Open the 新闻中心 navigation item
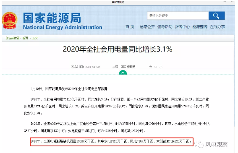The height and width of the screenshot is (153, 238). (x=182, y=27)
